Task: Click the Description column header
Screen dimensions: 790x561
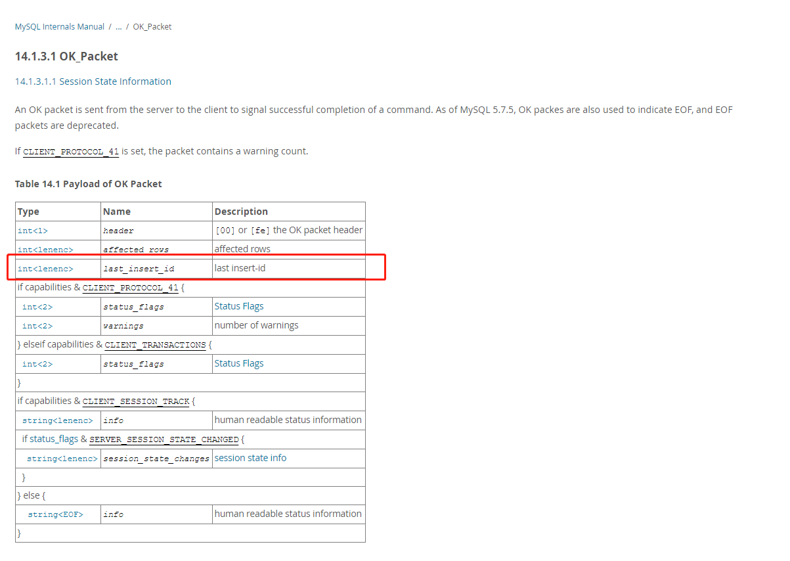Action: click(x=240, y=211)
